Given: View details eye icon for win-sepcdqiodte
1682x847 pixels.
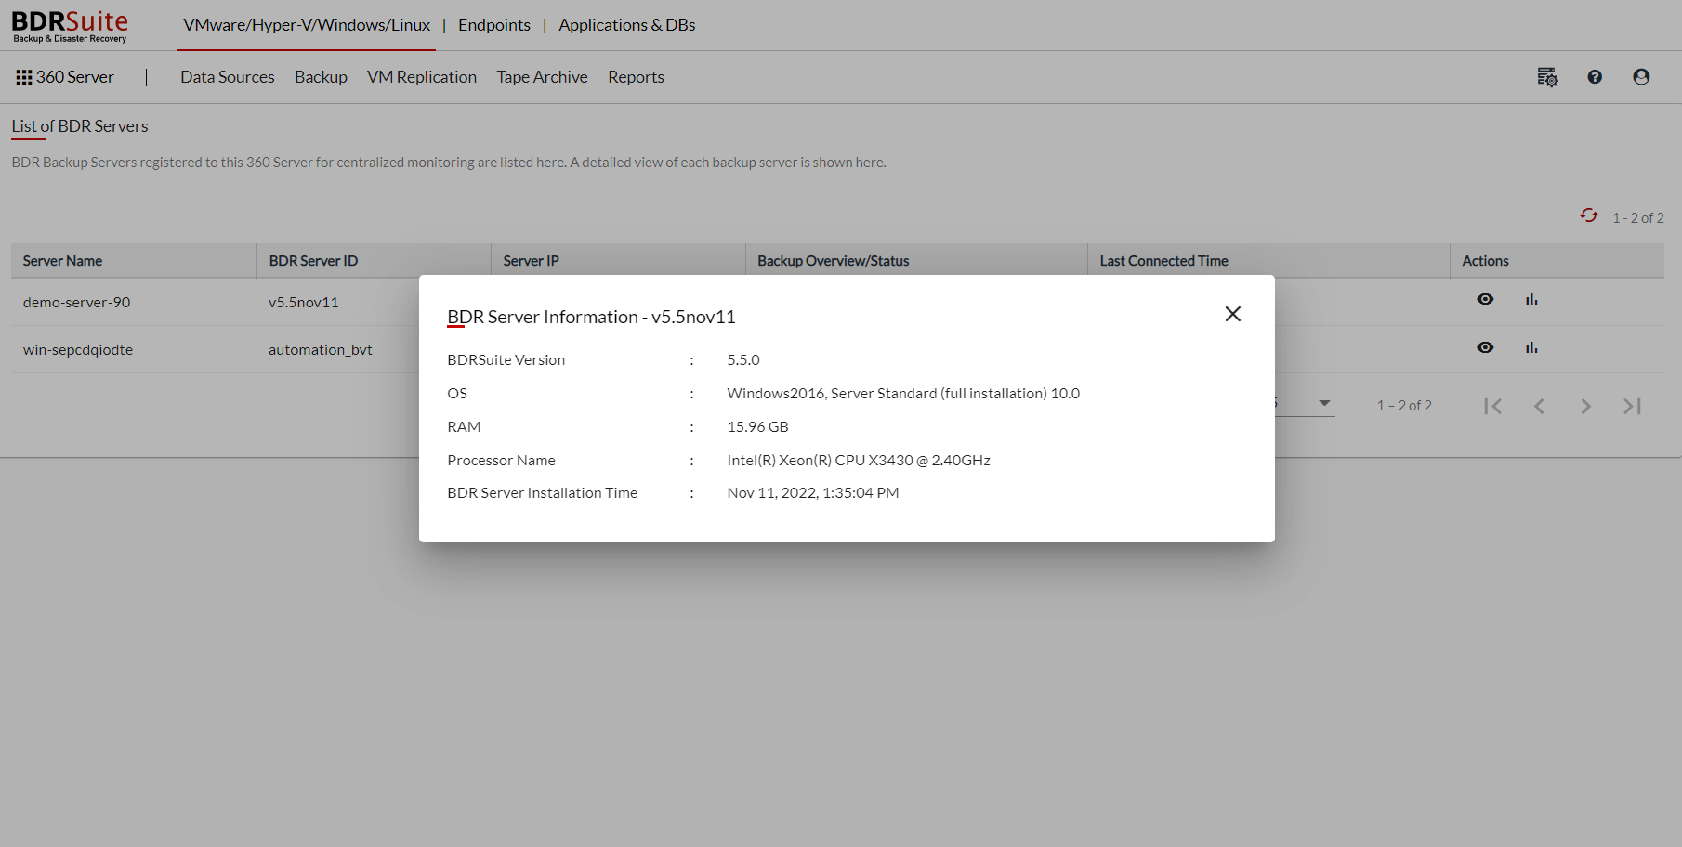Looking at the screenshot, I should tap(1485, 347).
